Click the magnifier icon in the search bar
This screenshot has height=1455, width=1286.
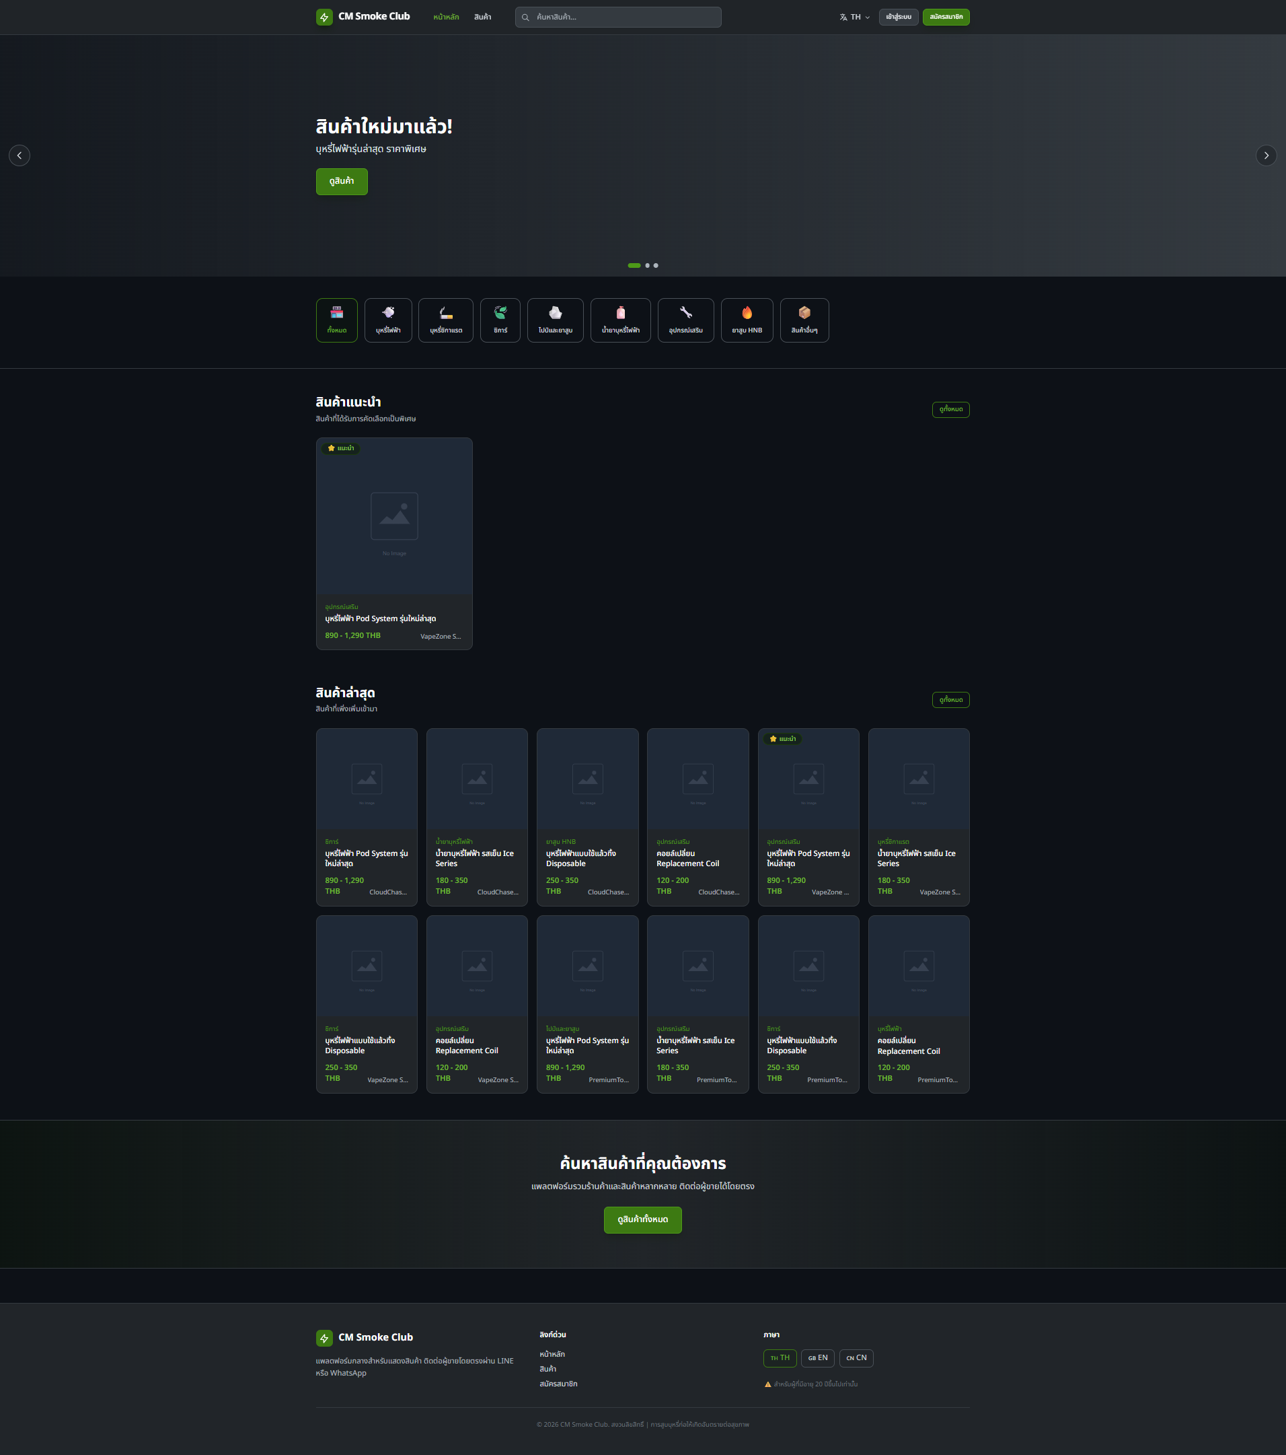click(x=526, y=17)
